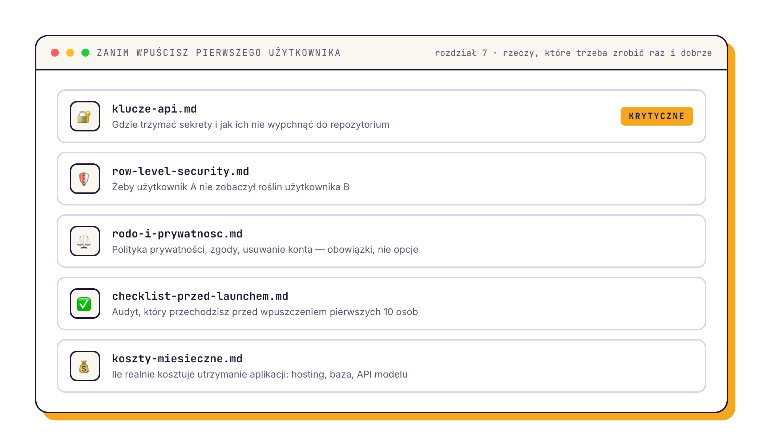Select the Polityka prywatności description text
Viewport: 763px width, 448px height.
pyautogui.click(x=265, y=249)
